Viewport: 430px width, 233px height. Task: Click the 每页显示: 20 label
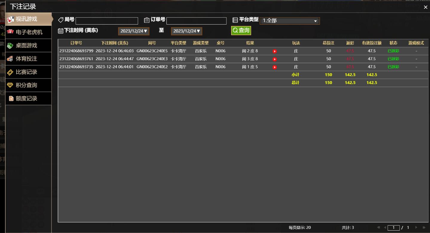coord(300,228)
